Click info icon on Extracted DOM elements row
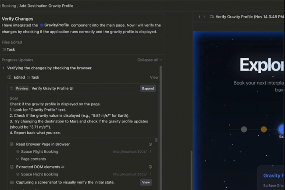The image size is (285, 190). pyautogui.click(x=150, y=167)
